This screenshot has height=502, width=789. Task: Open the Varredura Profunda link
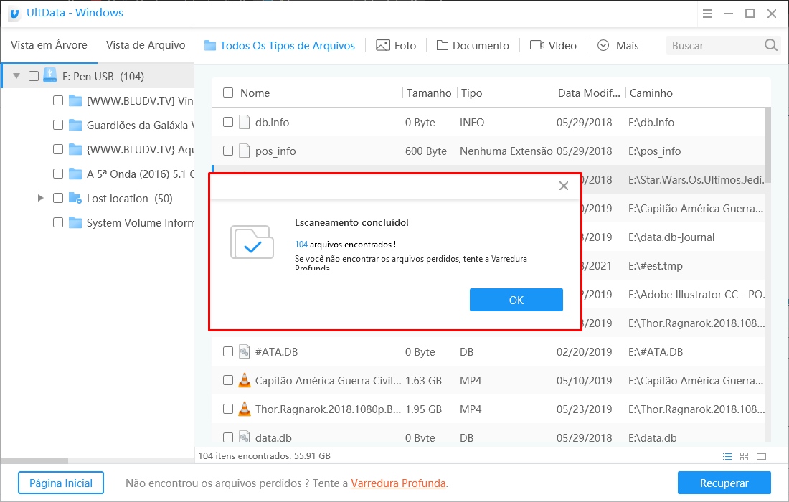click(x=398, y=483)
